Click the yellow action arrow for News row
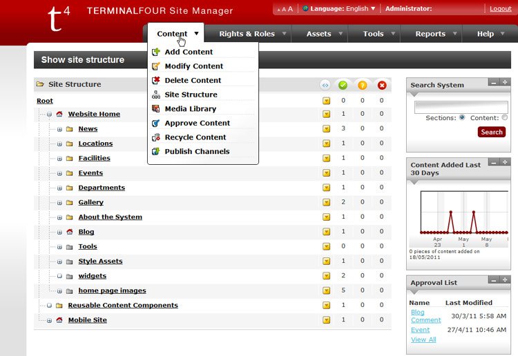The height and width of the screenshot is (356, 518). coord(326,129)
